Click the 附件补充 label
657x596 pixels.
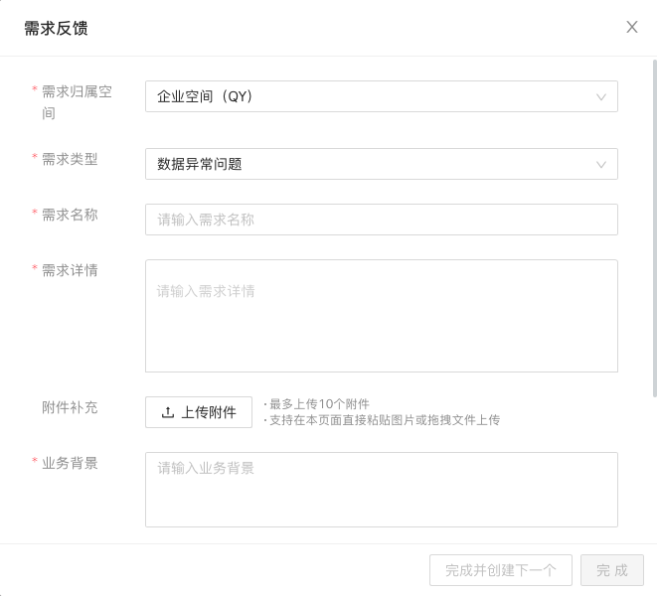click(70, 407)
